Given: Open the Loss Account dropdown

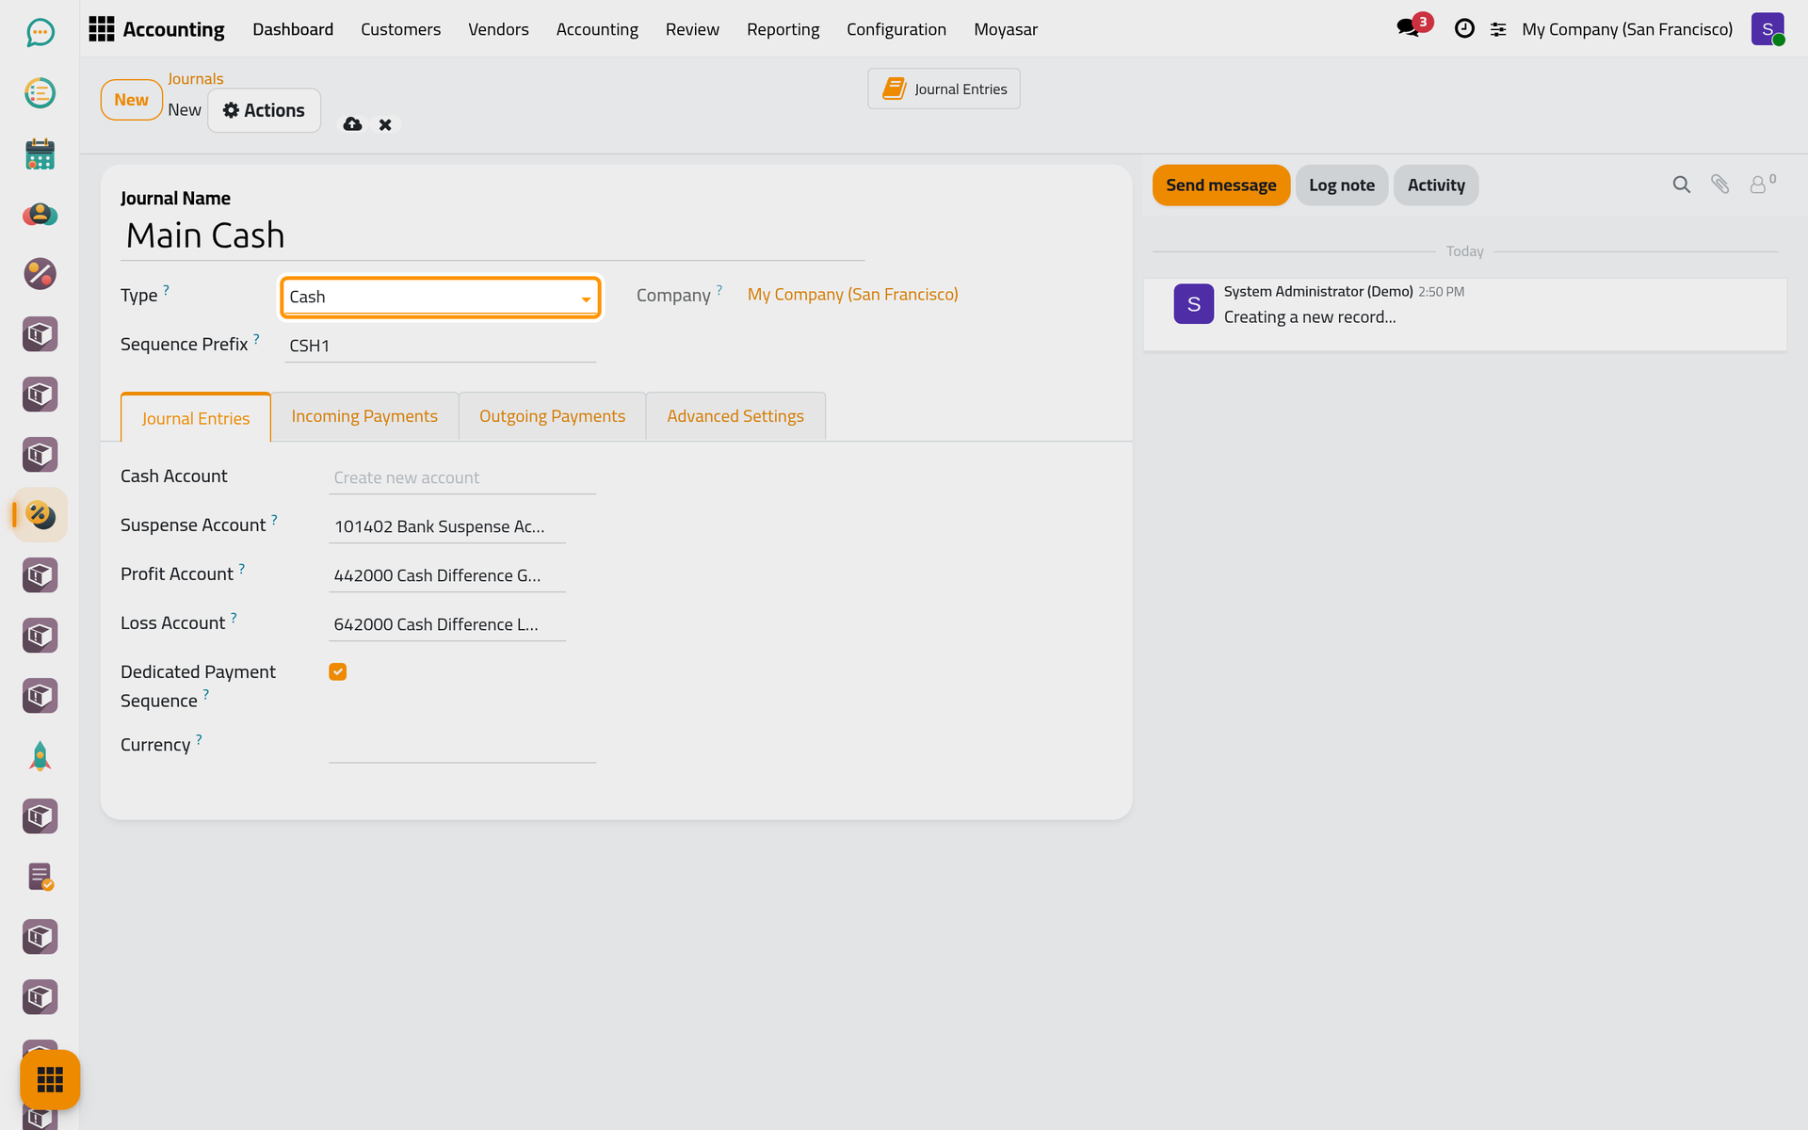Looking at the screenshot, I should tap(447, 624).
